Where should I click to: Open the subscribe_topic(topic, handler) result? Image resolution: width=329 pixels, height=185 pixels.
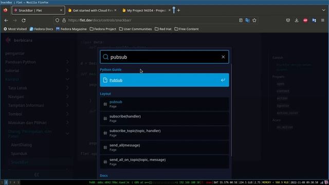pyautogui.click(x=164, y=133)
